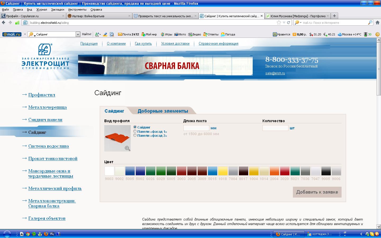Open the Закладки menu
This screenshot has width=381, height=238.
pos(58,10)
